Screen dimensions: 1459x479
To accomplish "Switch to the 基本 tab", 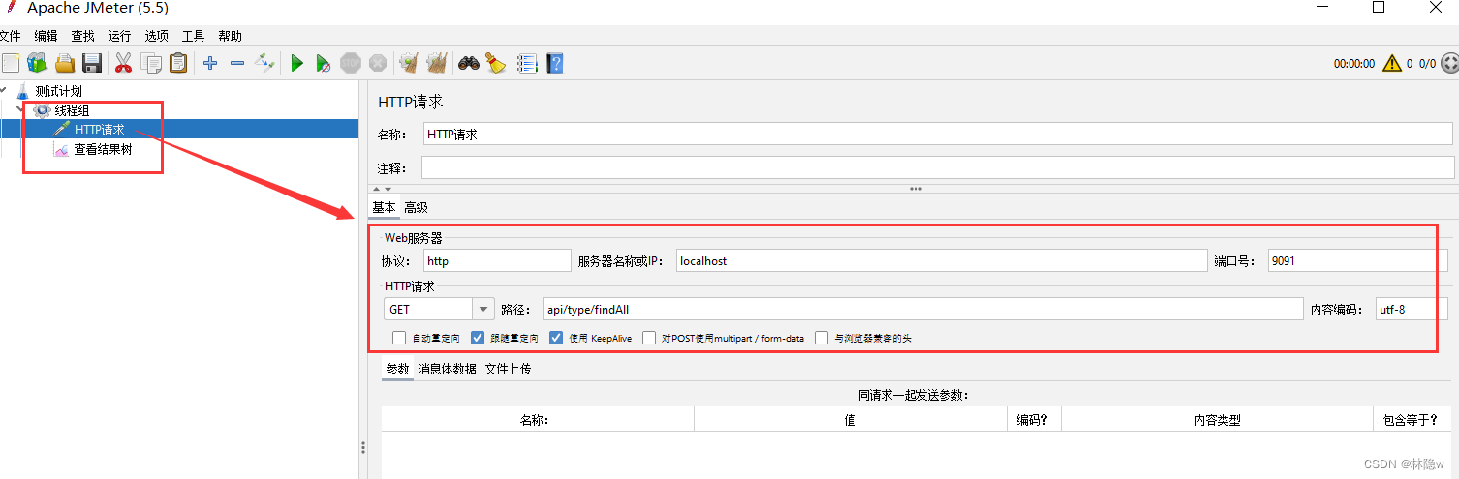I will click(384, 207).
